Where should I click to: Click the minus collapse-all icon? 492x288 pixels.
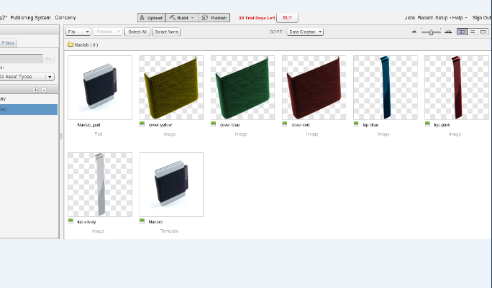(44, 90)
